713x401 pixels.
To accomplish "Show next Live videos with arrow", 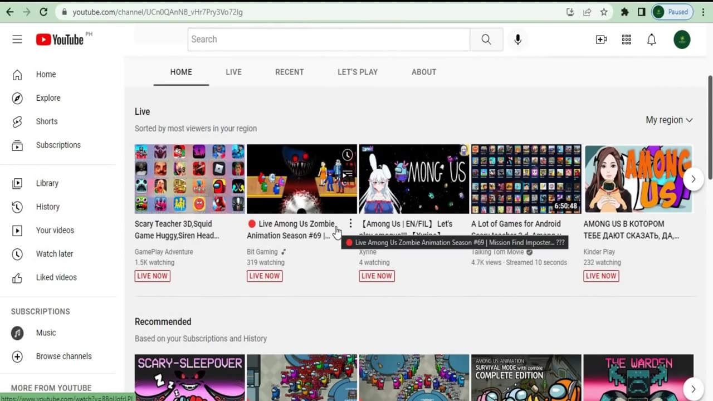I will pyautogui.click(x=694, y=179).
